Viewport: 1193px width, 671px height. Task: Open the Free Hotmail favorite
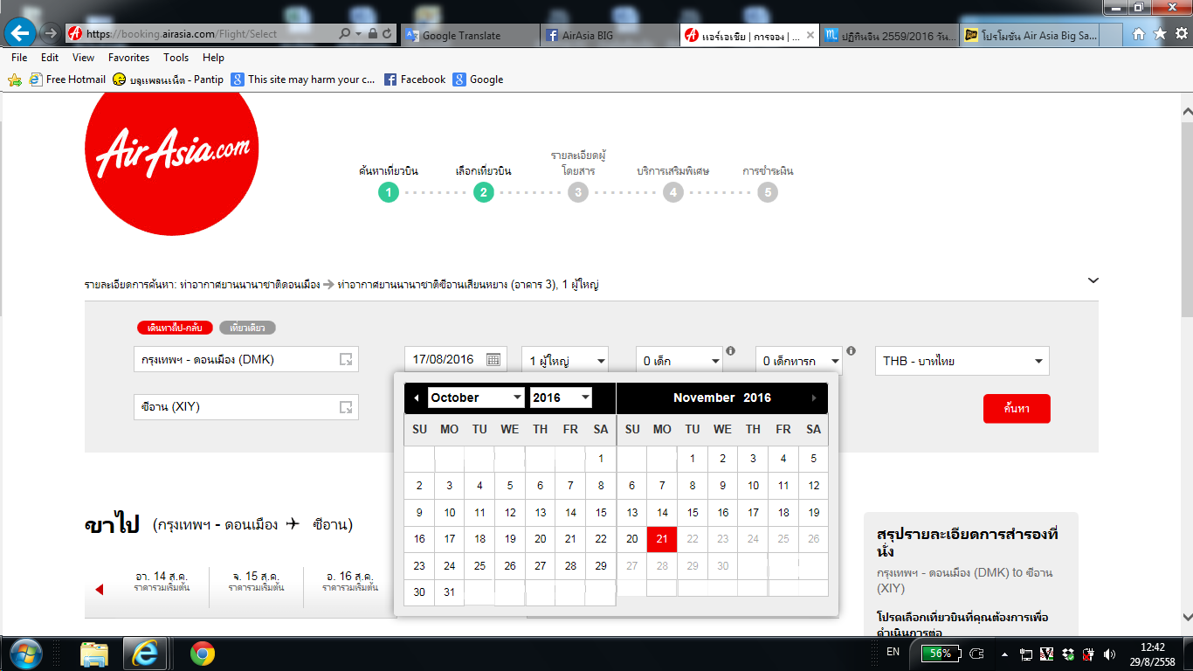pos(67,80)
